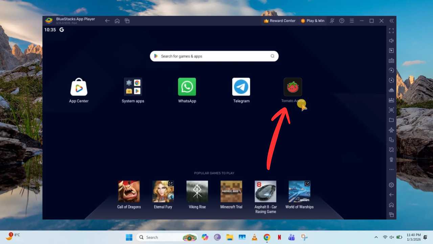Open the hamburger menu in the titlebar
This screenshot has width=433, height=244.
352,21
